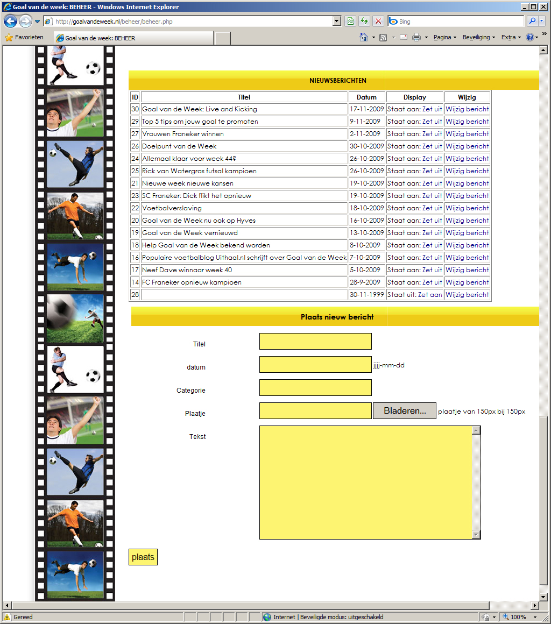Click the RSS feeds icon
Viewport: 551px width, 624px height.
coord(383,38)
